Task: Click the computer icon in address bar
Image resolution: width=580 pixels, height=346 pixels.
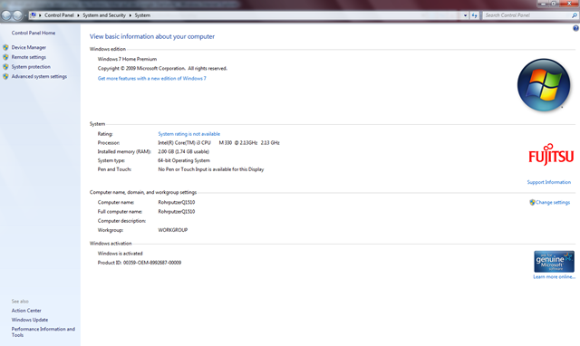Action: [x=34, y=15]
